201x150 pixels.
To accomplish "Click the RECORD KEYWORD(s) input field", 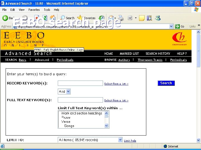I will [80, 83].
